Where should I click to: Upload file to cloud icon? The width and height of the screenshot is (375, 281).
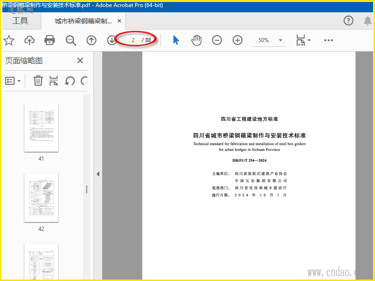pos(30,40)
